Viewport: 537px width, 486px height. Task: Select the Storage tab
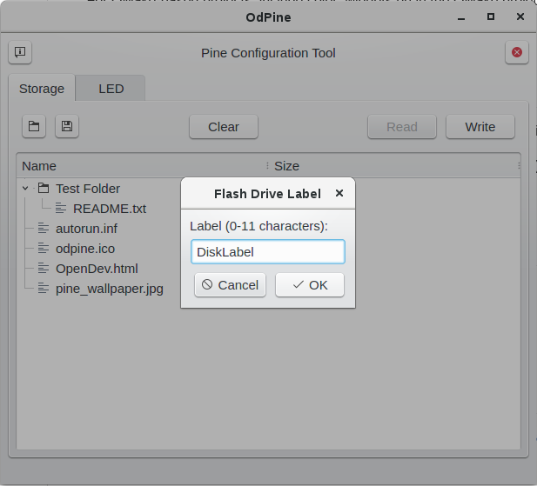click(x=42, y=89)
